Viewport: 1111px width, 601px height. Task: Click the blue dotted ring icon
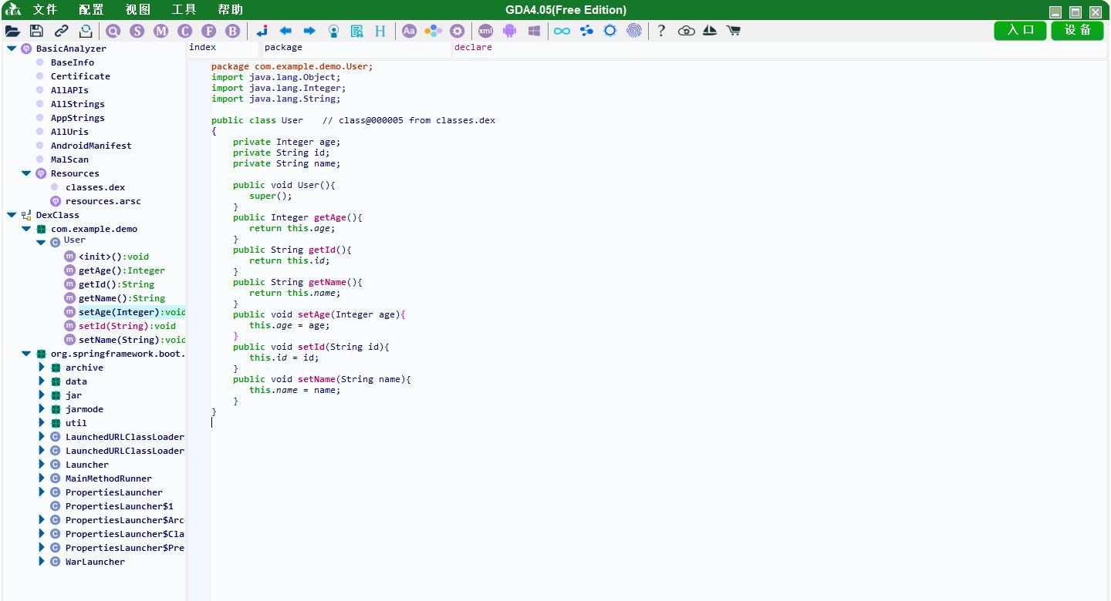pos(610,31)
